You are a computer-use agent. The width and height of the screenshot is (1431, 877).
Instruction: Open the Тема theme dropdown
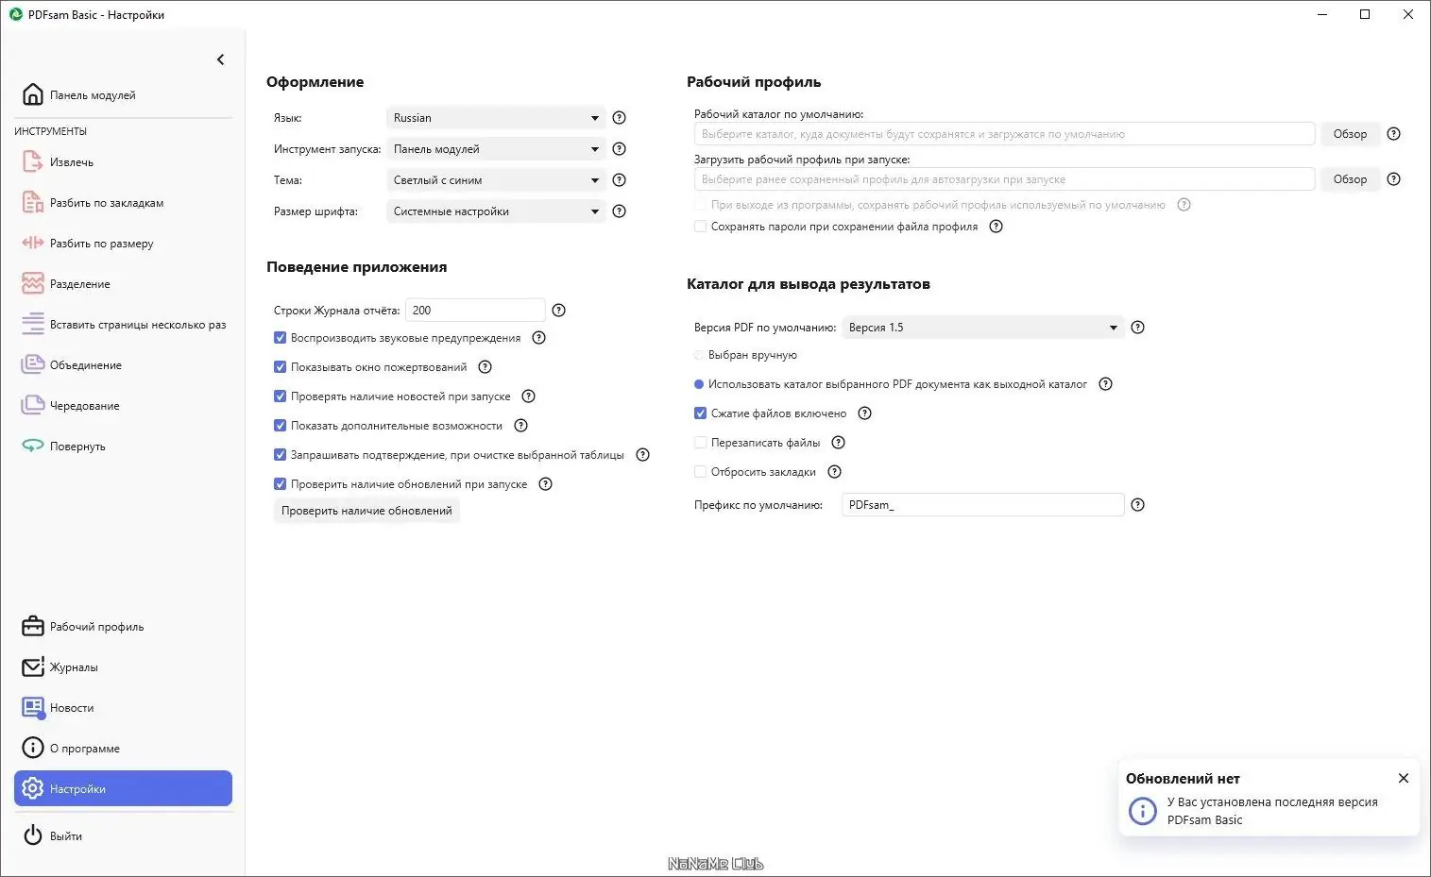tap(495, 180)
